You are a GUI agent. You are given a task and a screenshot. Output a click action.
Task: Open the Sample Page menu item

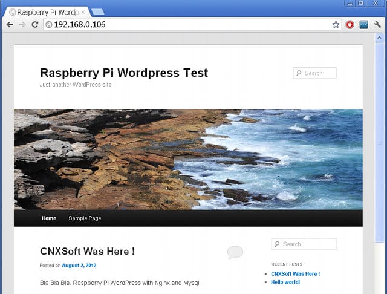[85, 218]
